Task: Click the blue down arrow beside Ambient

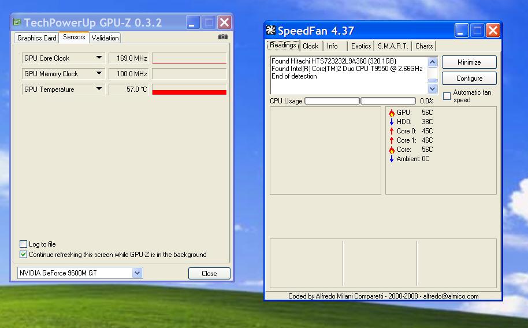Action: tap(392, 159)
